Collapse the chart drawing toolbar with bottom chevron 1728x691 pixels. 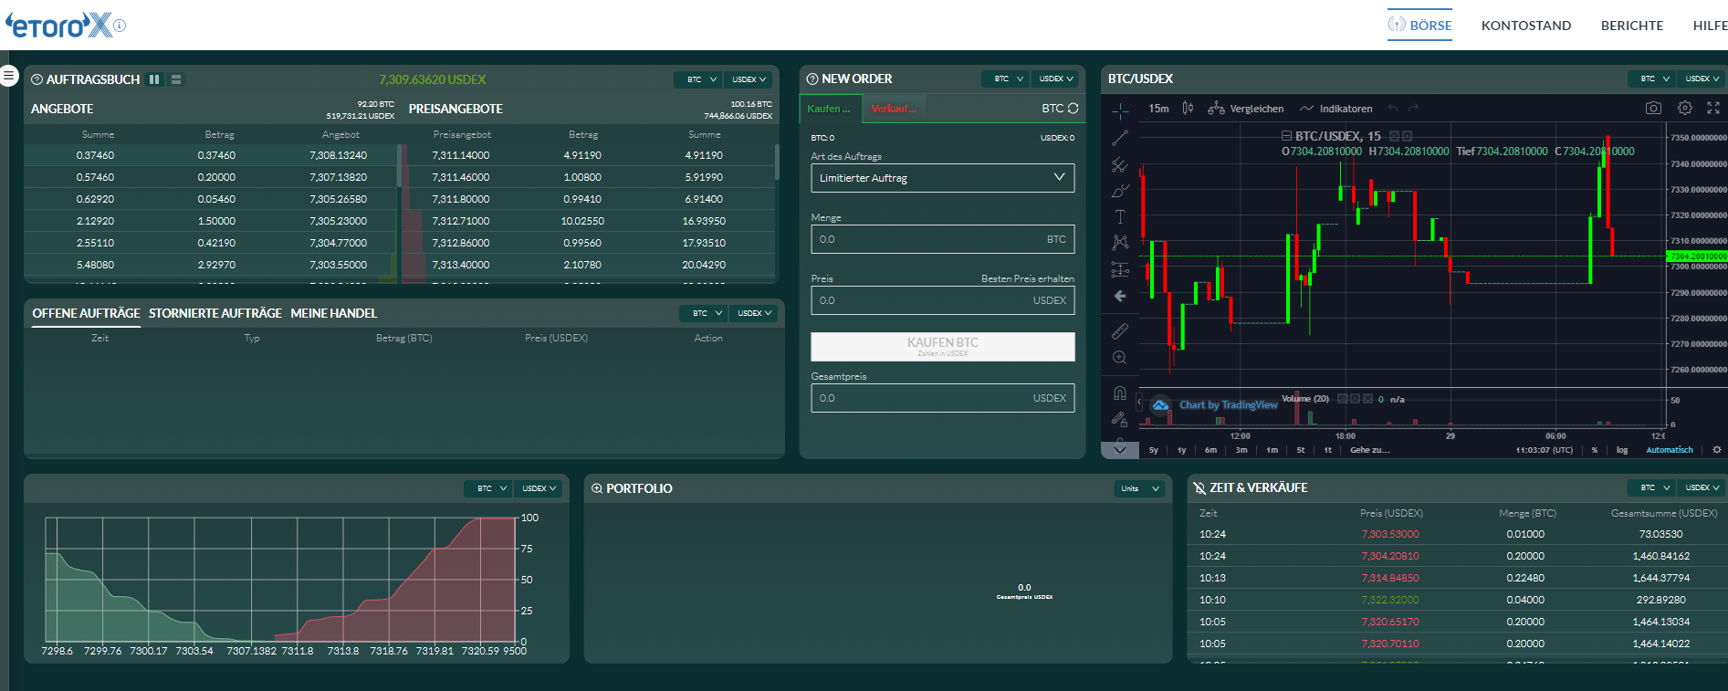1120,450
